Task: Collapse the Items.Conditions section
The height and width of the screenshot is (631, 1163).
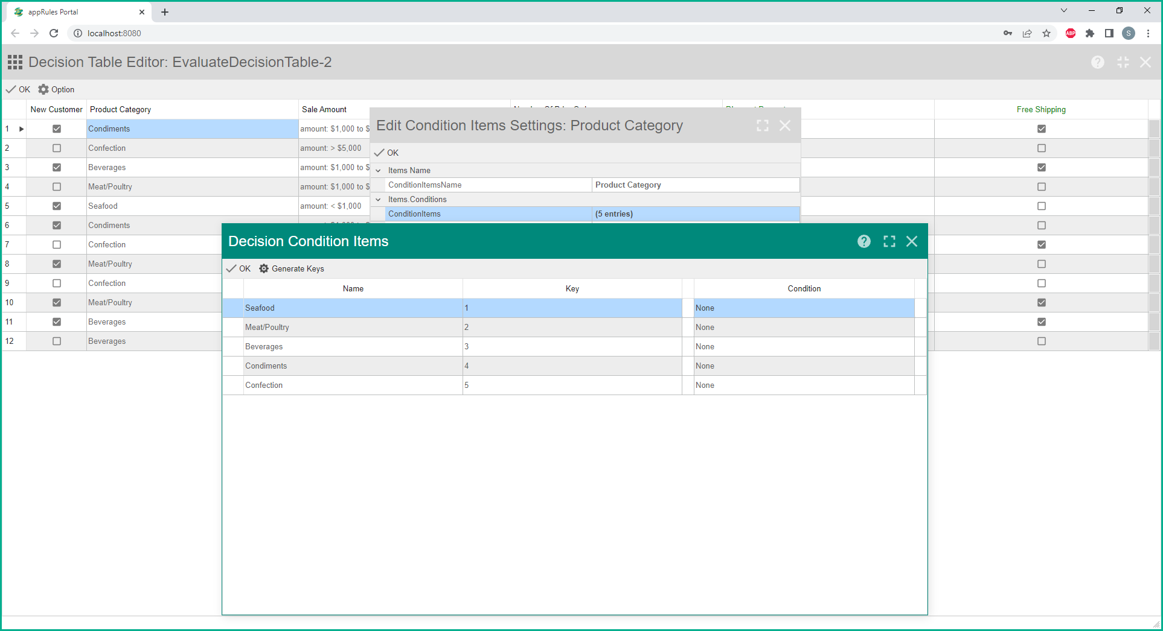Action: click(x=379, y=200)
